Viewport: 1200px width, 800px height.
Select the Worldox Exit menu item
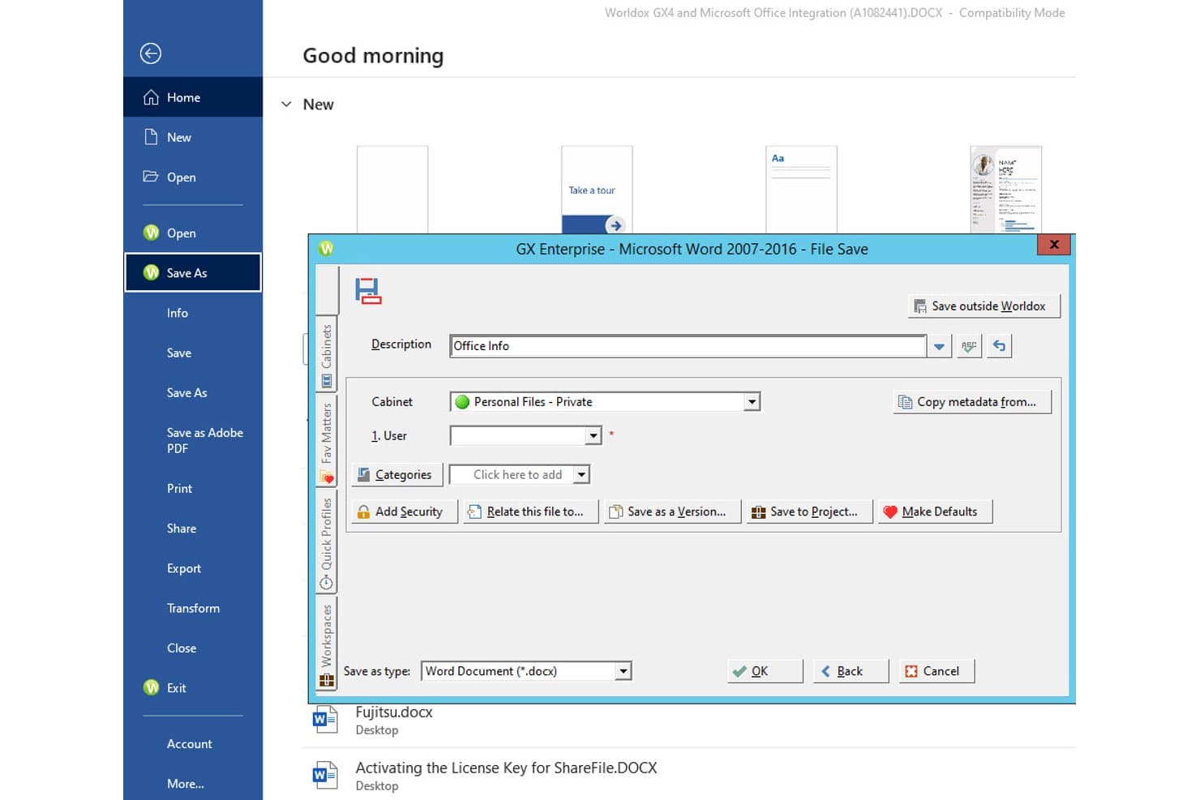193,688
